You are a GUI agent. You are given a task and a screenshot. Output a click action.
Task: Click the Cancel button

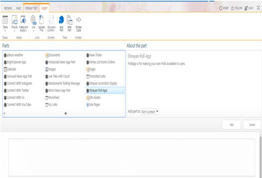(x=252, y=125)
